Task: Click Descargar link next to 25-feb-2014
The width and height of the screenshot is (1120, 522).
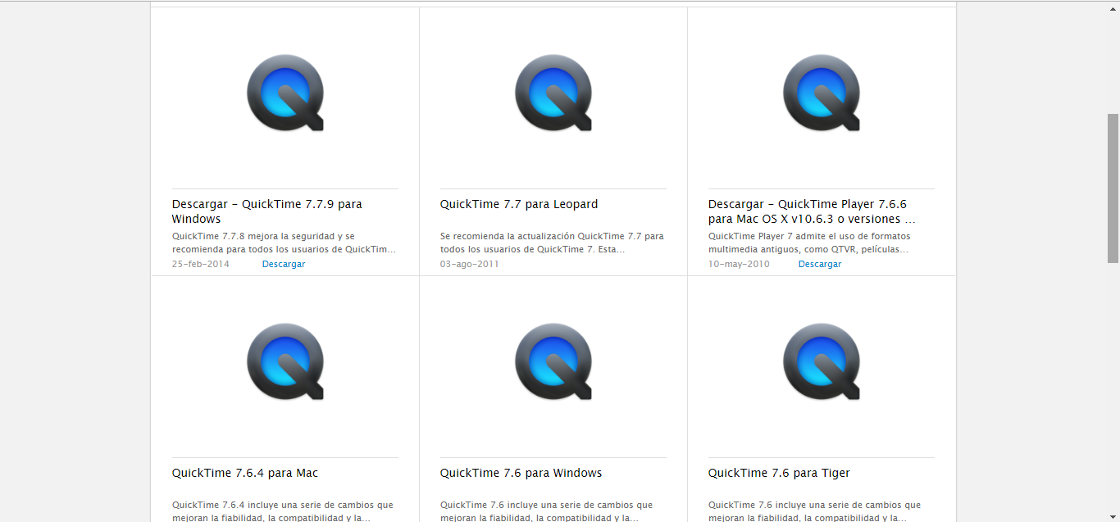Action: pos(284,264)
